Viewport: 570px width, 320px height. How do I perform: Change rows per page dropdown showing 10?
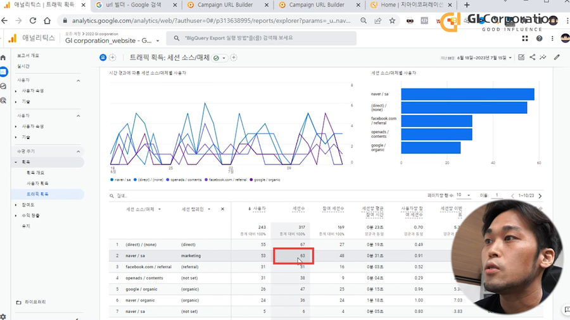coord(464,195)
